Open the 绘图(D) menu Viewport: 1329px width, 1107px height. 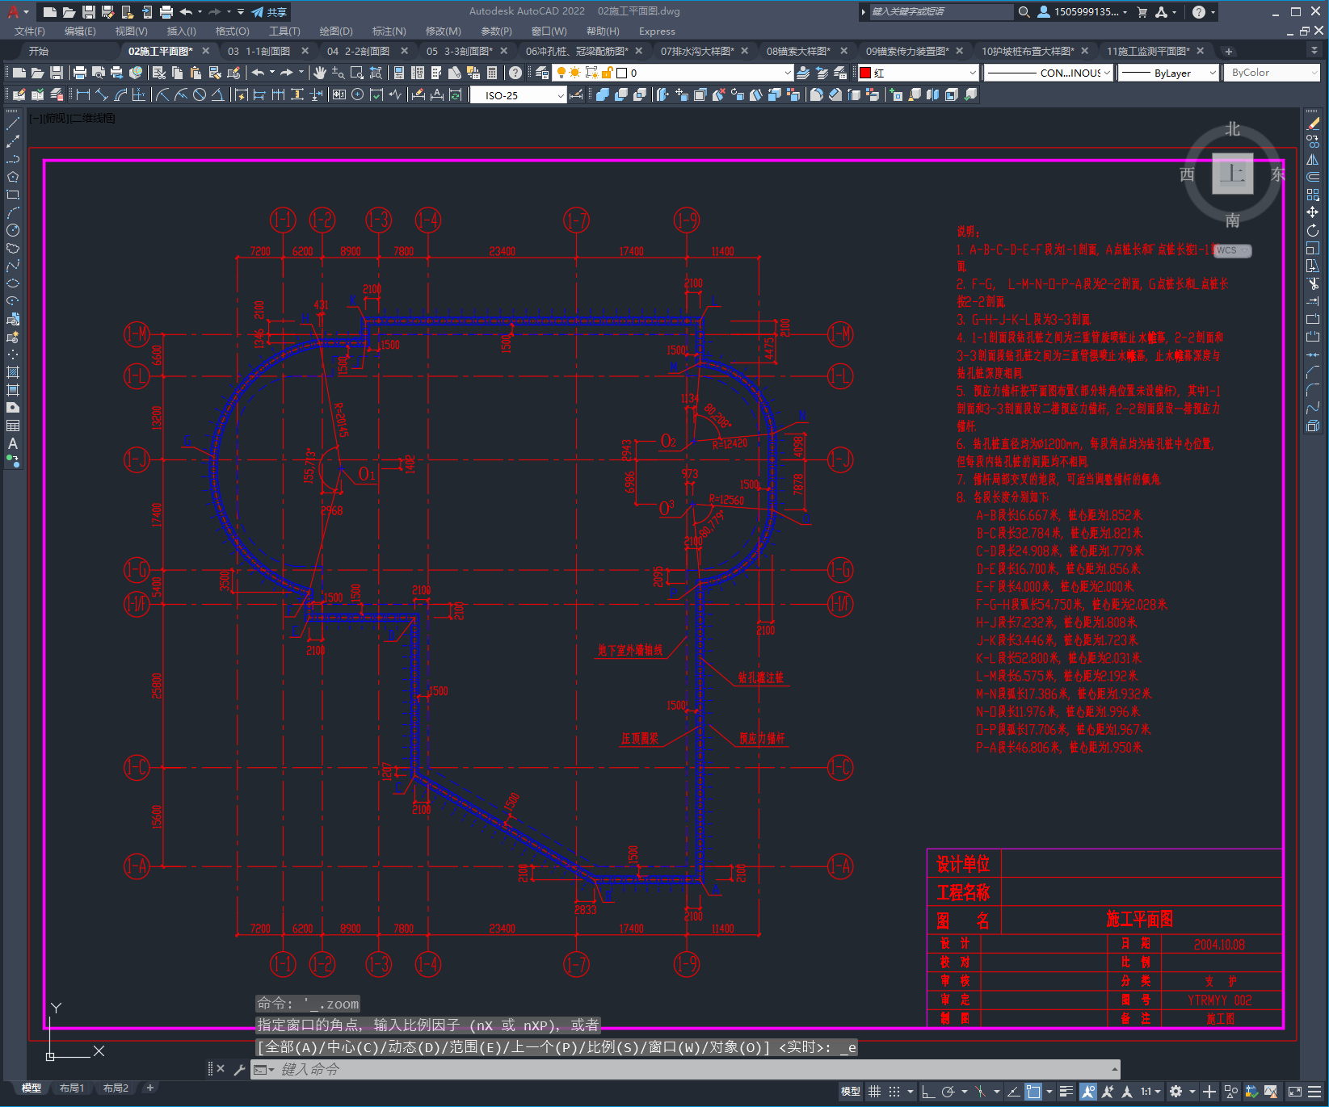click(x=336, y=31)
